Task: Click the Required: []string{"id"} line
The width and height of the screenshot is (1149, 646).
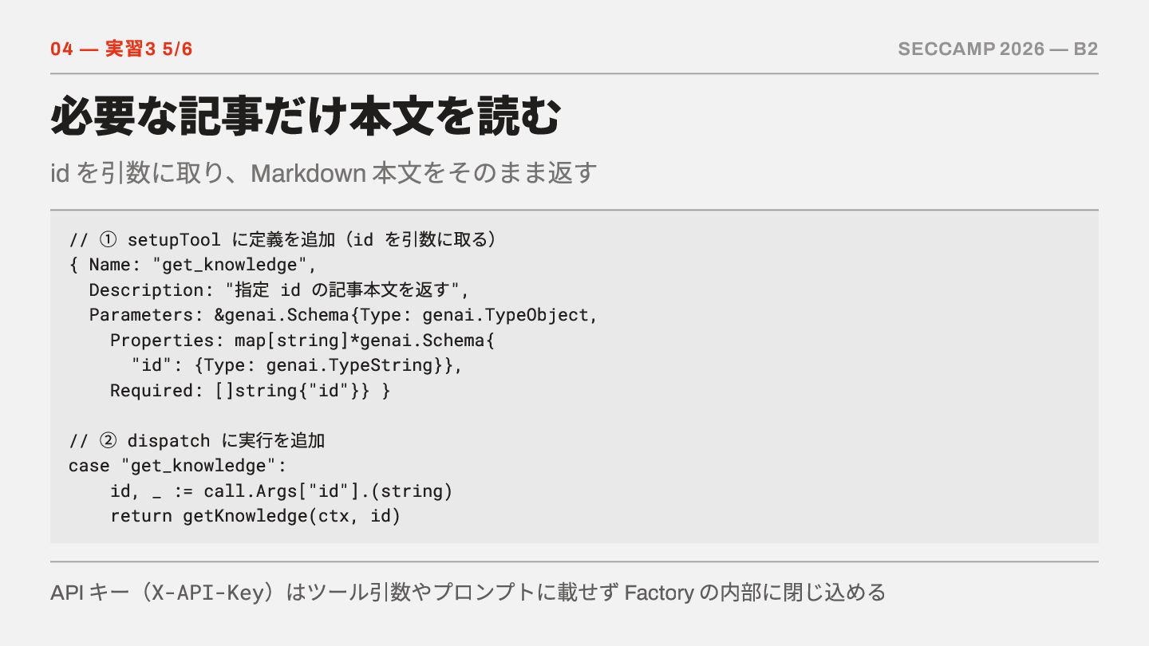Action: point(251,391)
